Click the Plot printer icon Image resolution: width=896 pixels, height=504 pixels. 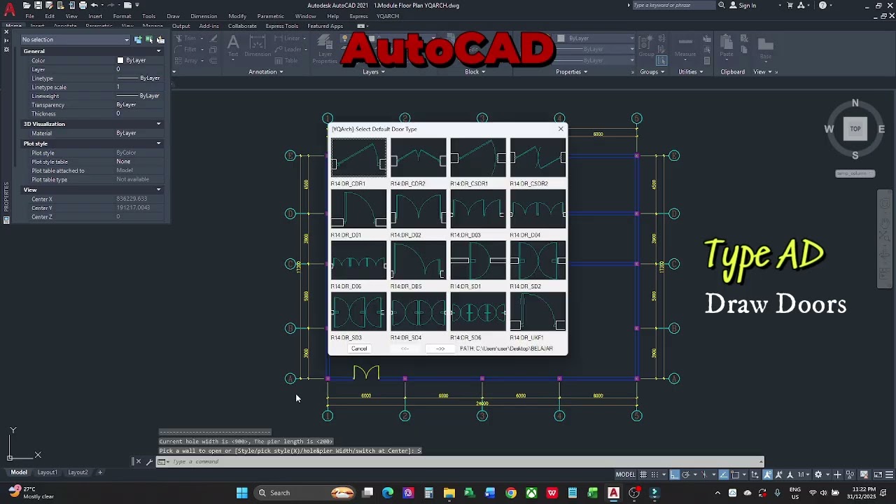coord(83,5)
